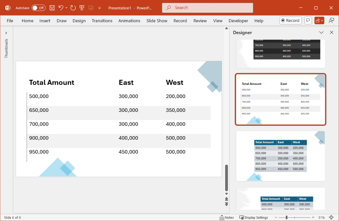The image size is (339, 221).
Task: Close the Designer pane
Action: (332, 32)
